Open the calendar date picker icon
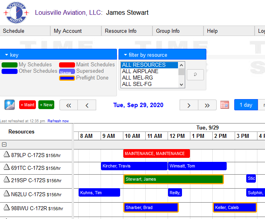The width and height of the screenshot is (265, 219). [225, 105]
